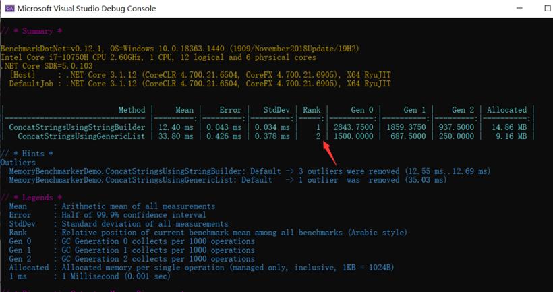Maximize the Debug Console window
This screenshot has height=292, width=553.
tap(548, 9)
